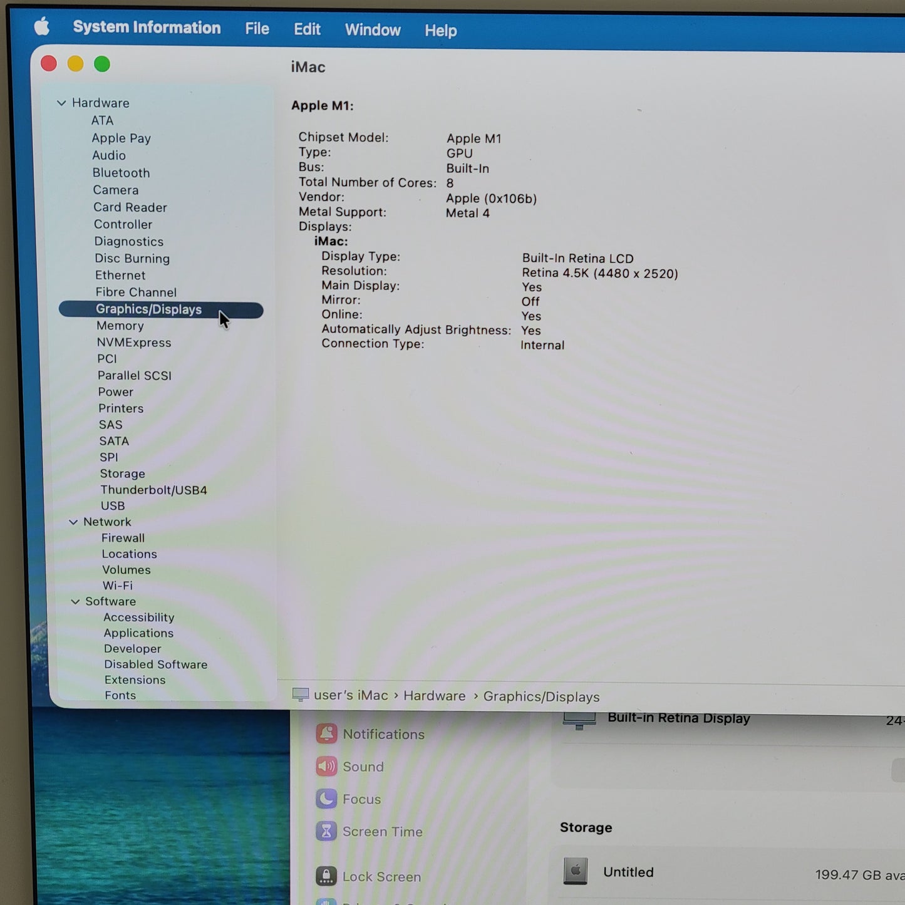Select Camera in the sidebar

(x=116, y=190)
